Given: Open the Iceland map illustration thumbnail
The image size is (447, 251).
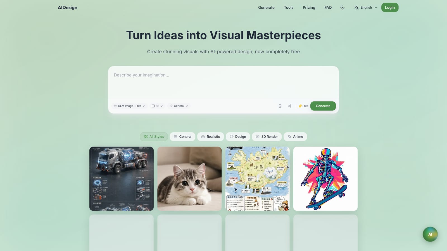Looking at the screenshot, I should [258, 179].
